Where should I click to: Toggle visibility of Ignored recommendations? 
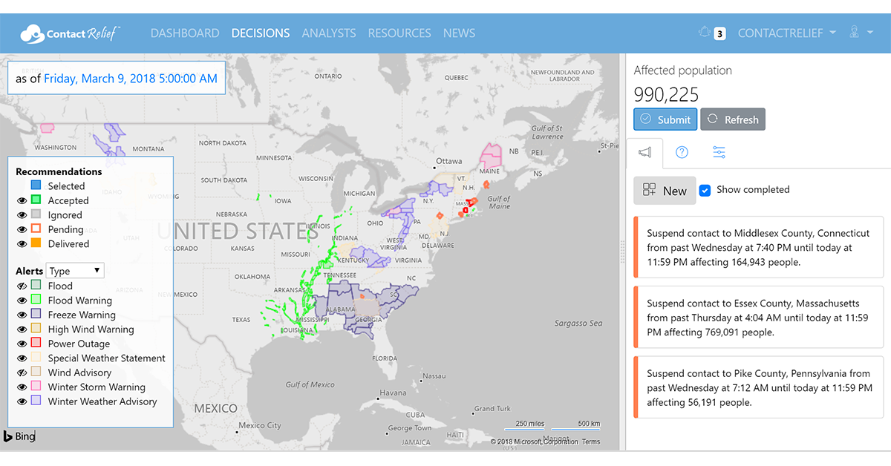pos(22,215)
